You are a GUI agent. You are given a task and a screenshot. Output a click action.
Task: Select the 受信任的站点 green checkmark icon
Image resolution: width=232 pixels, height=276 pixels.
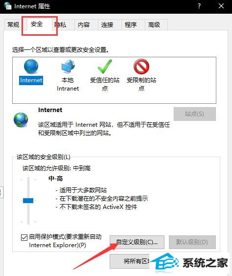click(x=105, y=67)
